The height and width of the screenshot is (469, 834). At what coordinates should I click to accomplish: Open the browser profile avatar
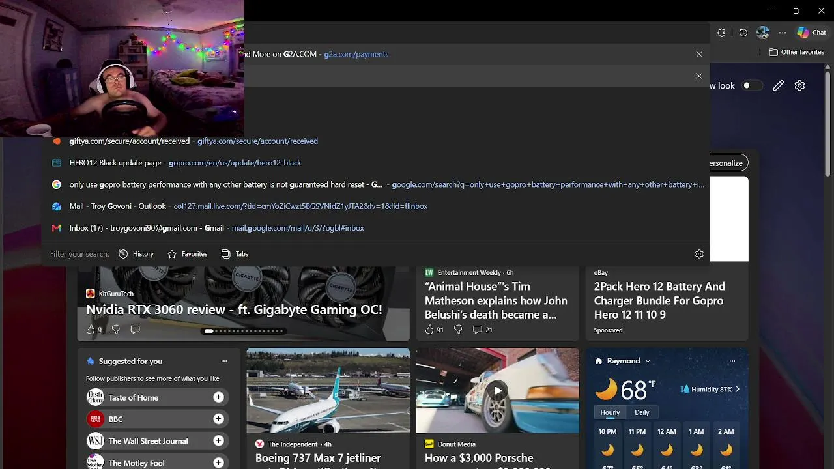pyautogui.click(x=763, y=33)
